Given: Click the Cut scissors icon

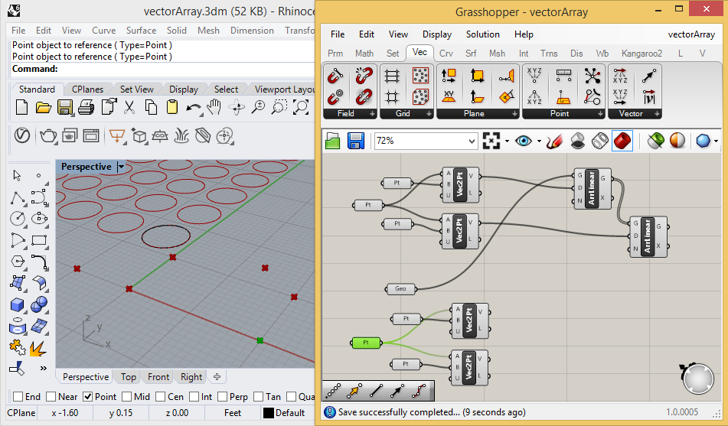Looking at the screenshot, I should [129, 108].
